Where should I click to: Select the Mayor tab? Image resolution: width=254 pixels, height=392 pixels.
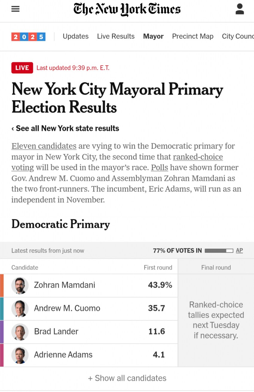click(x=153, y=37)
